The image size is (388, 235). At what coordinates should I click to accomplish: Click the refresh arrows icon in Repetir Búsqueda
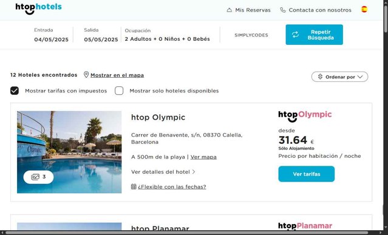point(295,35)
